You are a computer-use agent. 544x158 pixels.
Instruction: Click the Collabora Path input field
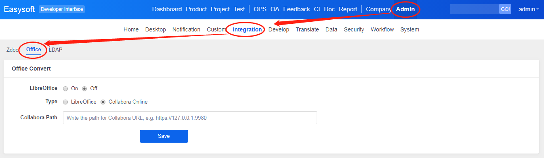click(x=190, y=118)
